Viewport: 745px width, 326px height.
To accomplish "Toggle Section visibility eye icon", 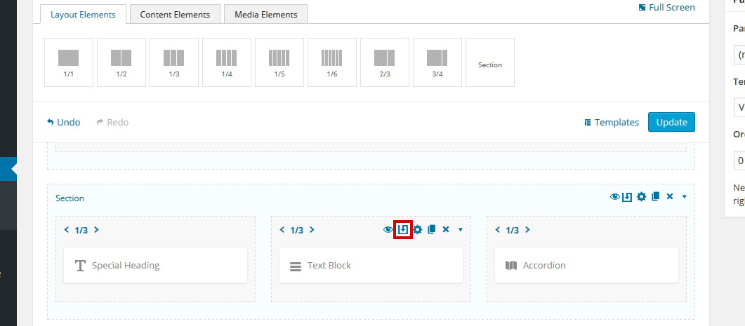I will (615, 196).
